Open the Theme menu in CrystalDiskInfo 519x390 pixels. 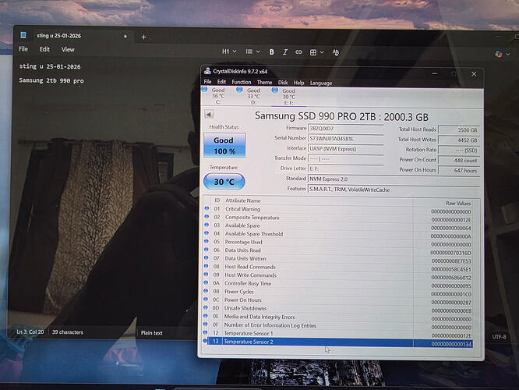(264, 82)
